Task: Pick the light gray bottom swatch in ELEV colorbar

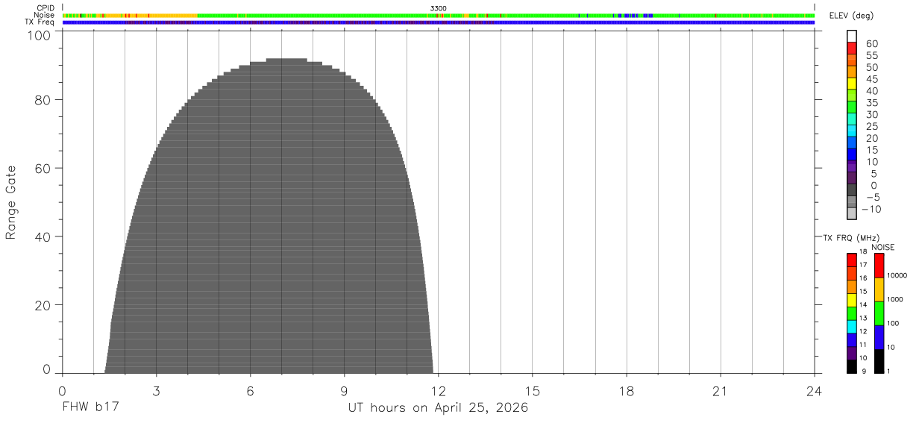Action: (852, 213)
